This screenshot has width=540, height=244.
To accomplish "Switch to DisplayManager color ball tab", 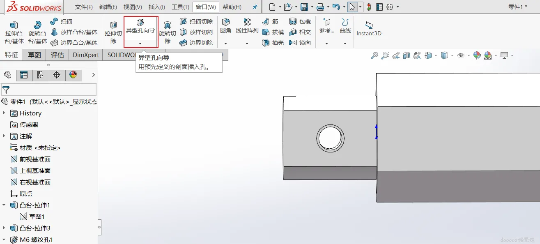I will point(73,75).
